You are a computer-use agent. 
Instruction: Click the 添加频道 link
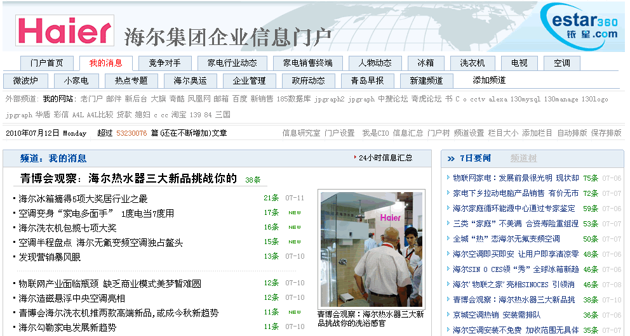pos(489,80)
